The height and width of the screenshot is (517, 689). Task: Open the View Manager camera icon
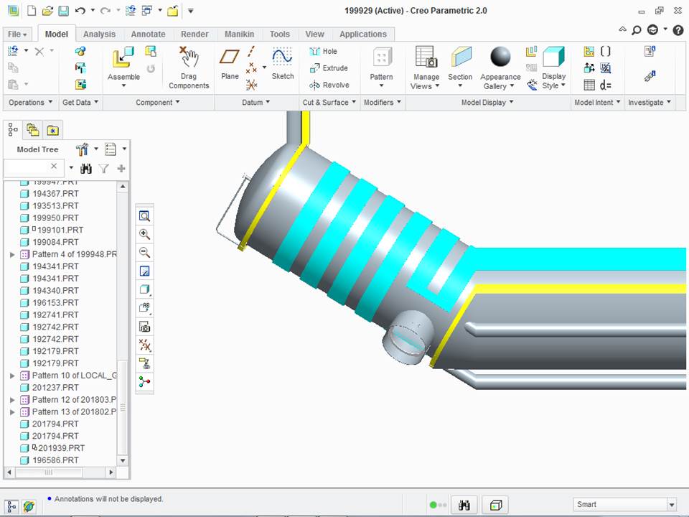coord(144,326)
